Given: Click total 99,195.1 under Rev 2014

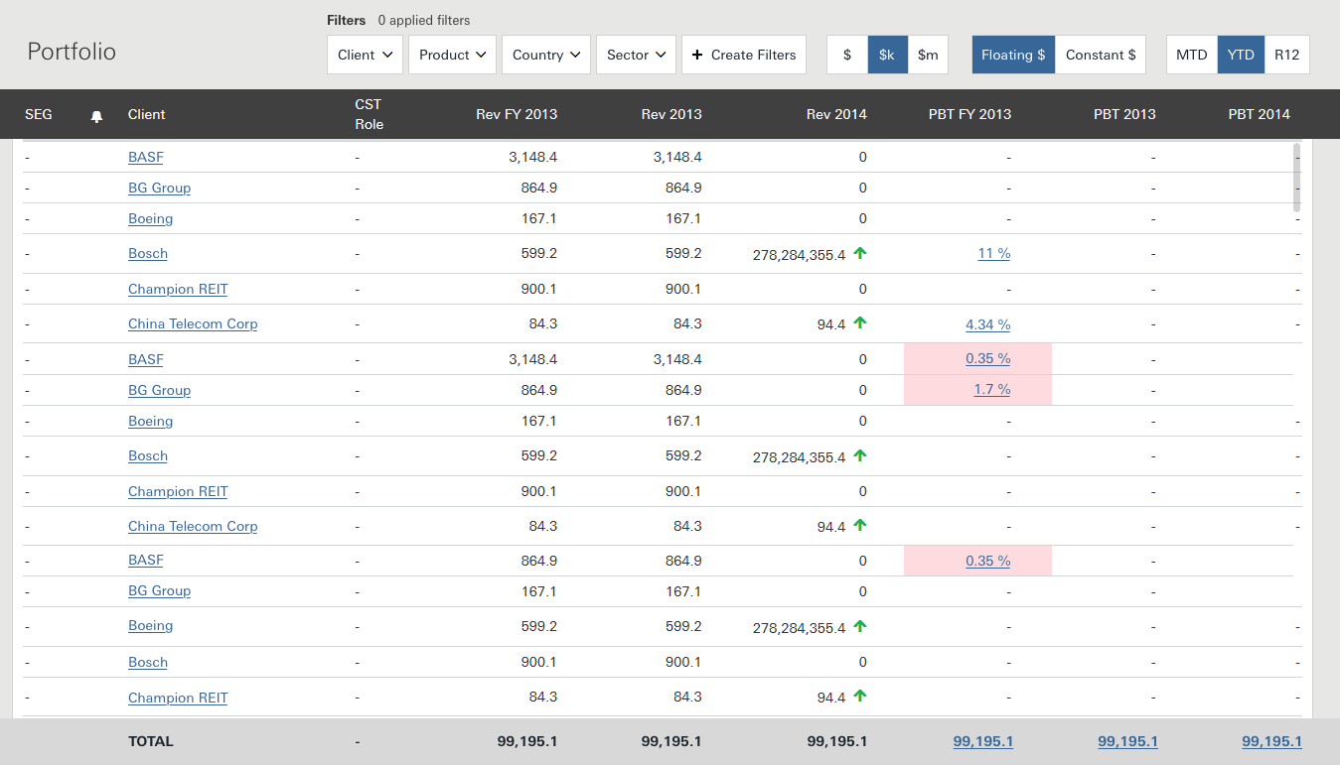Looking at the screenshot, I should click(837, 741).
